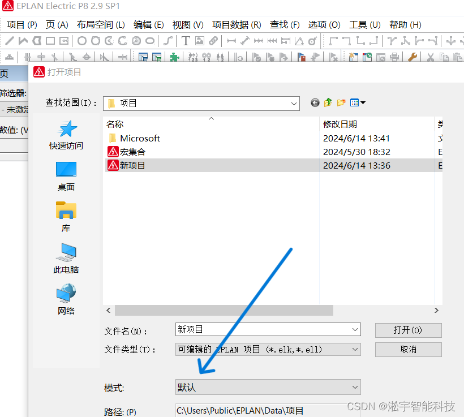Select the Spline curve tool

pos(168,41)
